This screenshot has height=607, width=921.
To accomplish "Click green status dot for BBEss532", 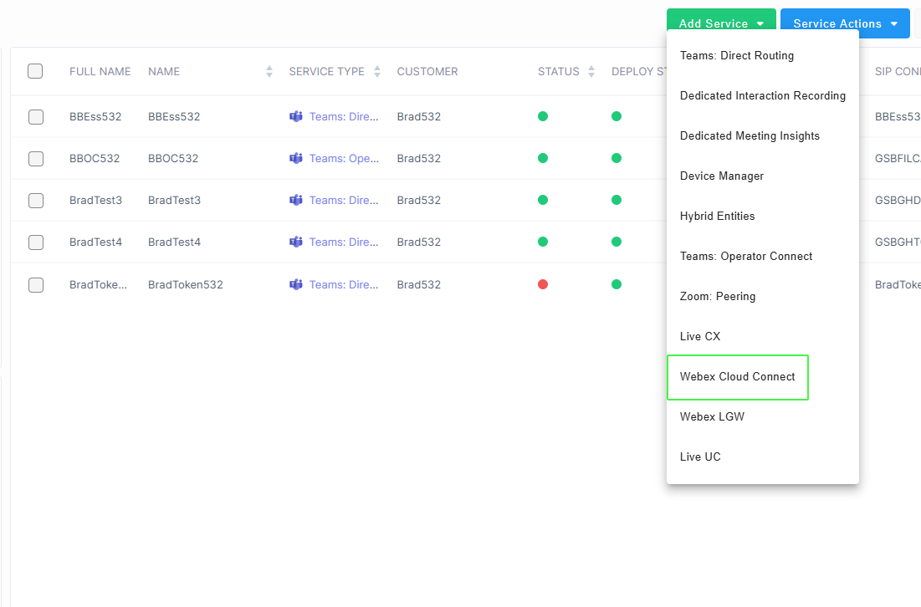I will 543,116.
